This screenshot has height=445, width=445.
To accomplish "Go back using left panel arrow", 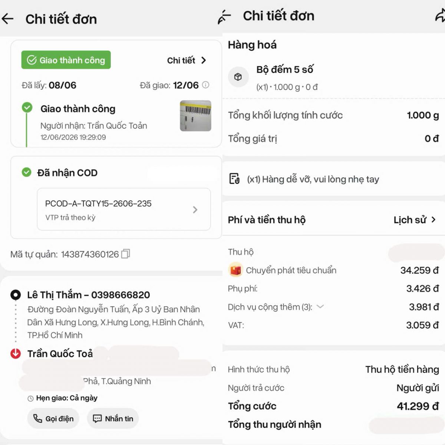I will [8, 19].
